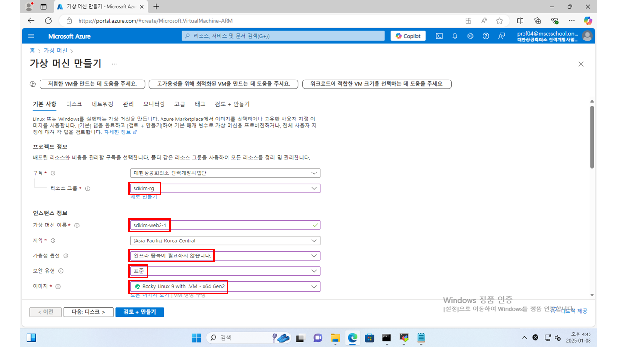
Task: Click the 검토 + 만들기 blue button
Action: (x=139, y=312)
